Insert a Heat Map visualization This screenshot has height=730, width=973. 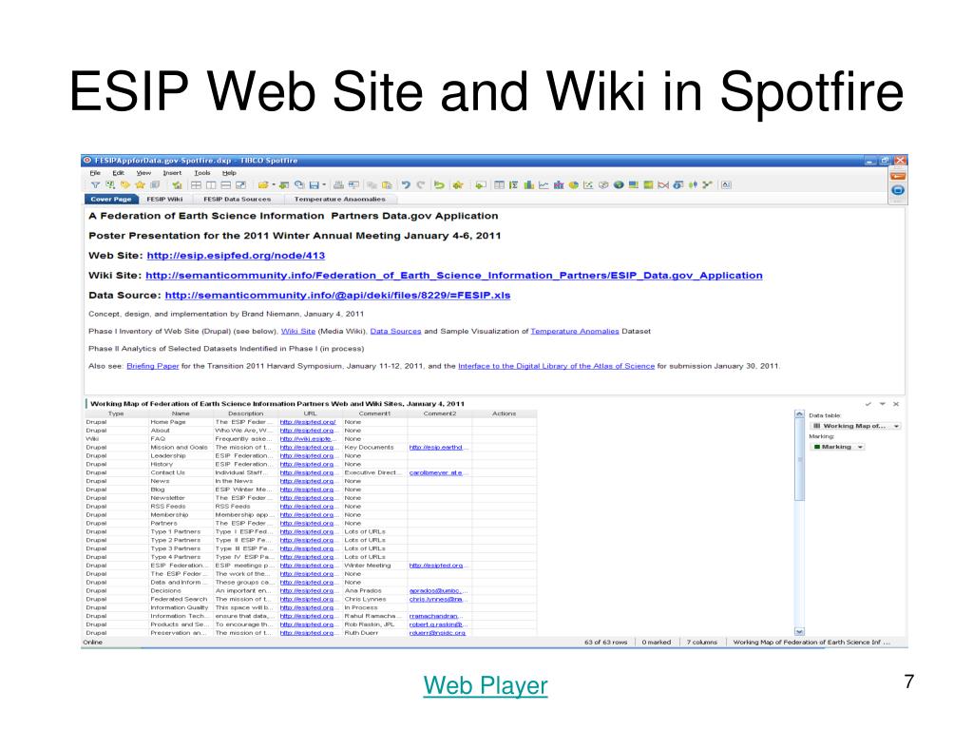[648, 184]
